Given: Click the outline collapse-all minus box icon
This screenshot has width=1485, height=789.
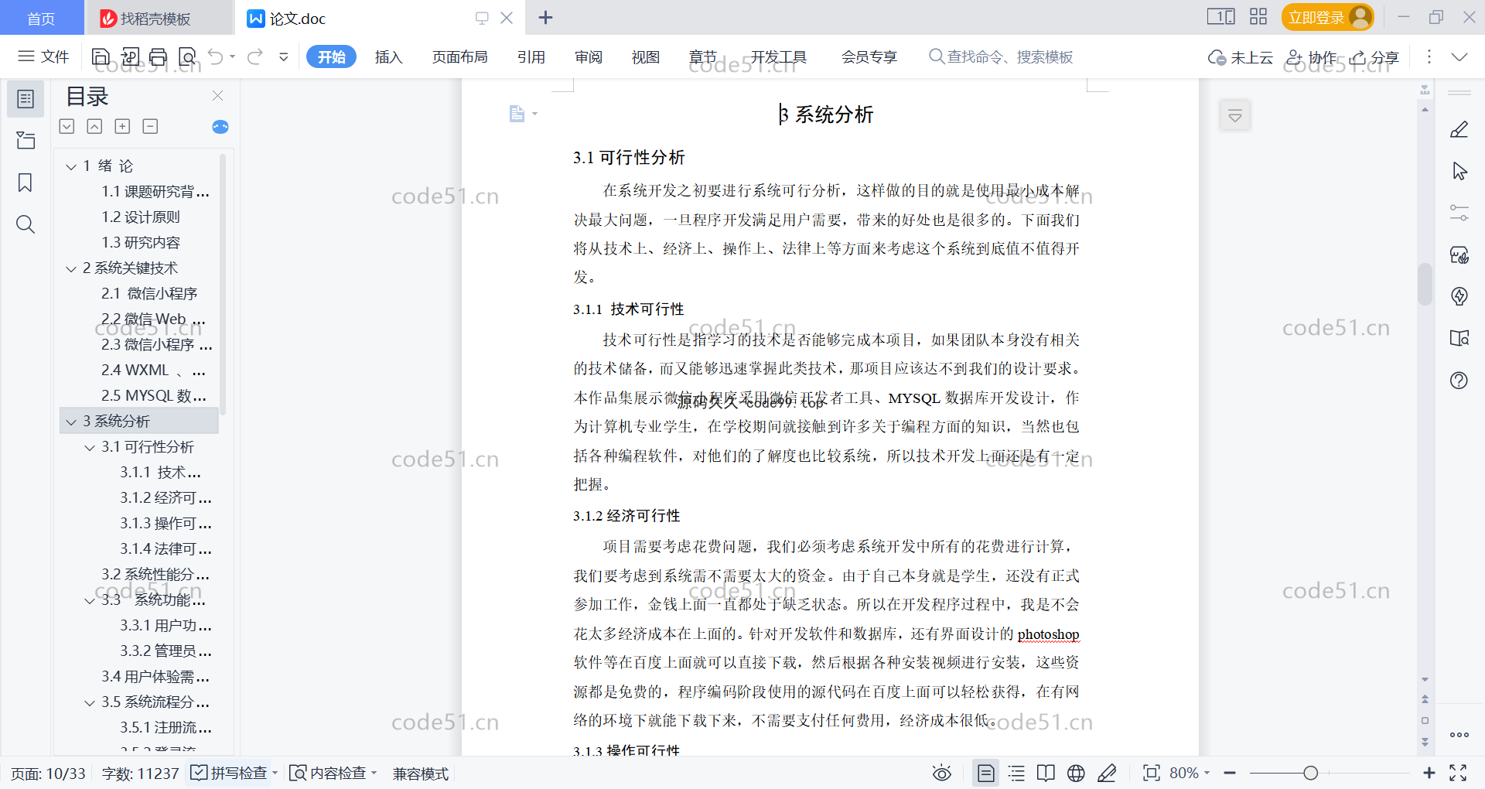Looking at the screenshot, I should pyautogui.click(x=150, y=126).
